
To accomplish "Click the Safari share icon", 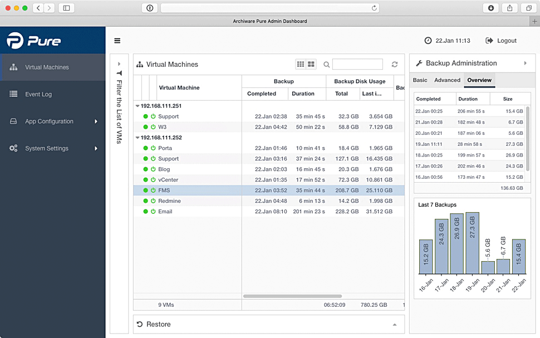I will (x=509, y=8).
